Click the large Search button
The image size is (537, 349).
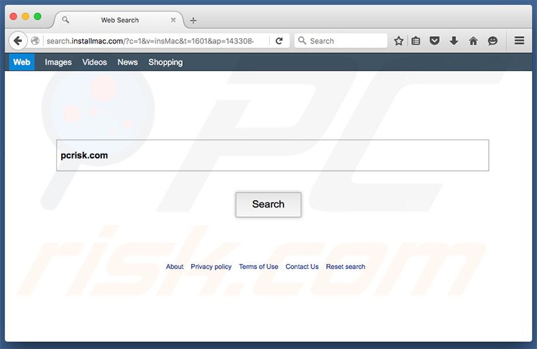[268, 204]
